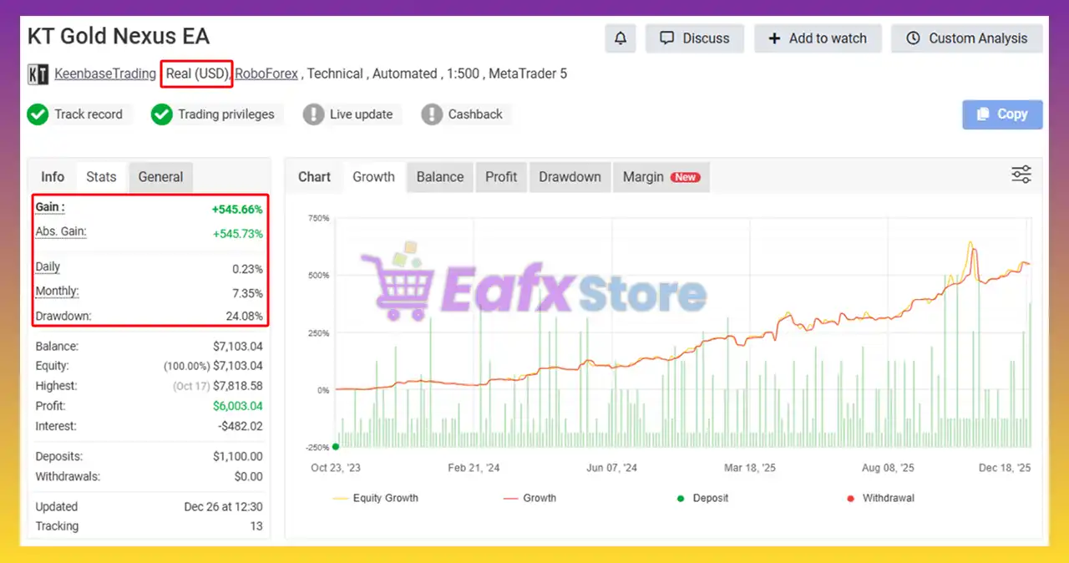Click the Trading privileges green checkmark
The width and height of the screenshot is (1069, 563).
click(161, 114)
